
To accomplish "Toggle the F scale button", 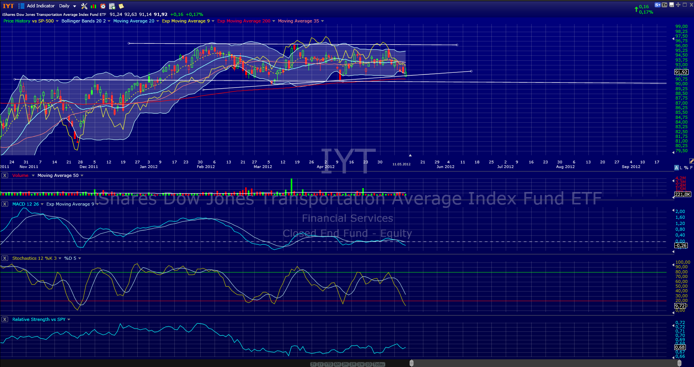I will click(x=691, y=168).
